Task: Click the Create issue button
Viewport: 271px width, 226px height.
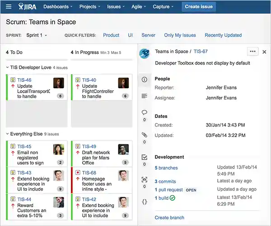Action: click(199, 7)
